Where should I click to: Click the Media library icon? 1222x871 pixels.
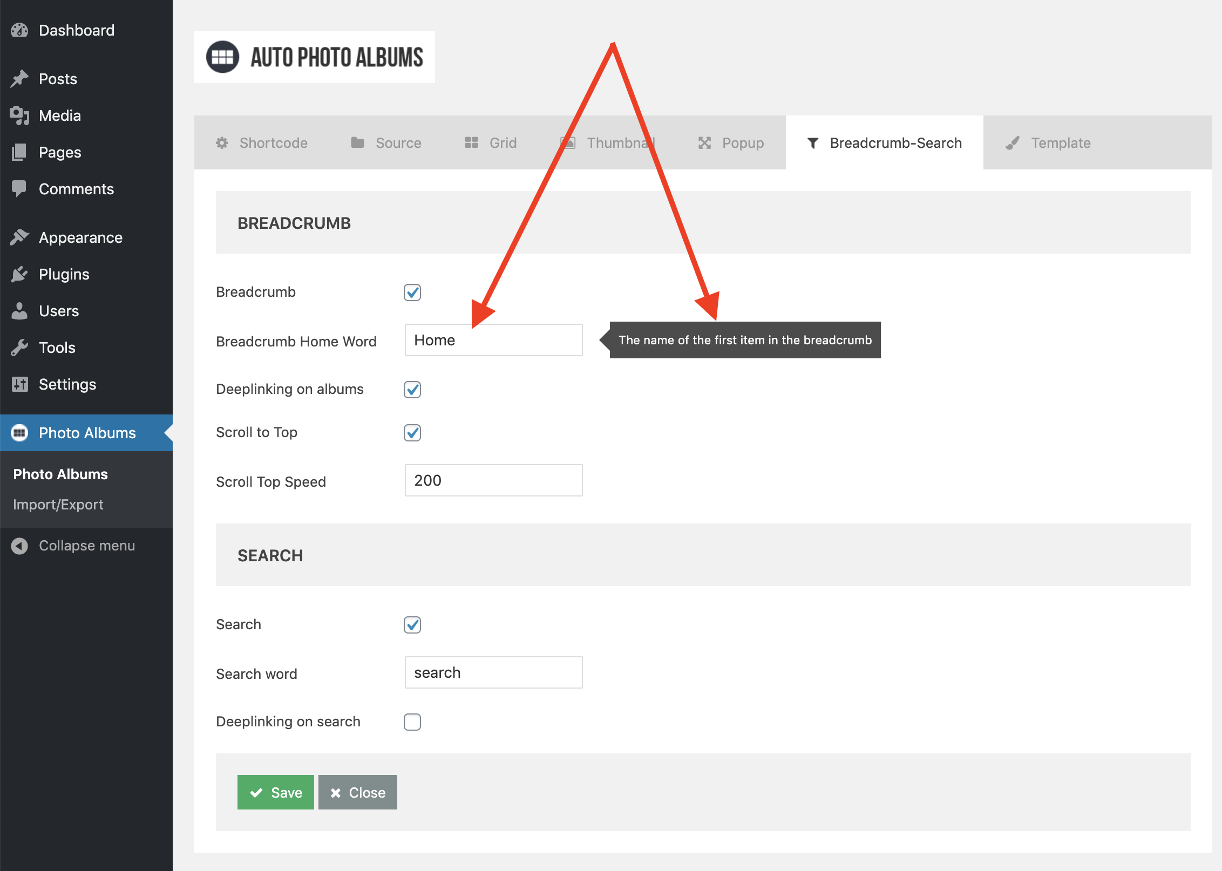click(19, 115)
